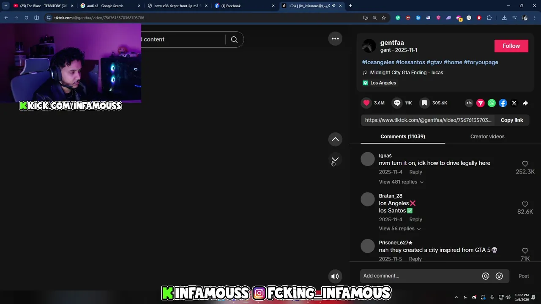Expand View 481 replies
541x304 pixels.
401,182
